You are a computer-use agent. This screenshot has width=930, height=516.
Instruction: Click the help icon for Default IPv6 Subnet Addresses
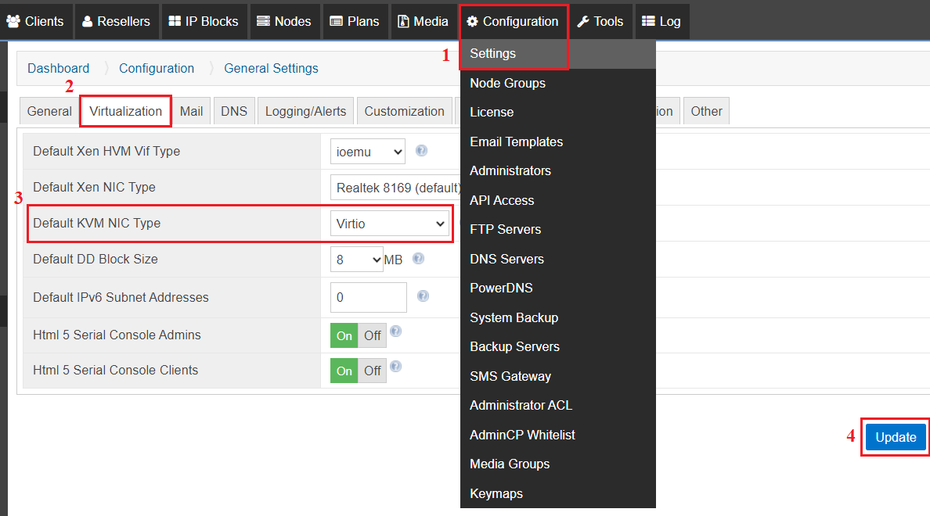[x=423, y=296]
